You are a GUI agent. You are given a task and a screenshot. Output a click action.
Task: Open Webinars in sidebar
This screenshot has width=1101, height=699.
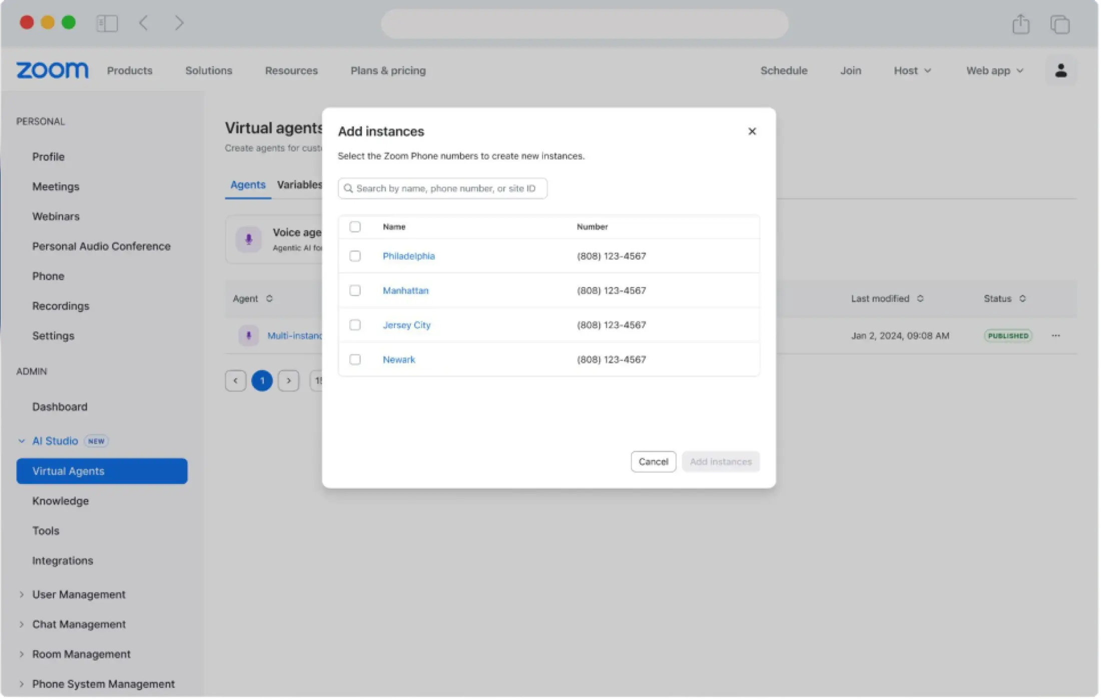coord(56,216)
